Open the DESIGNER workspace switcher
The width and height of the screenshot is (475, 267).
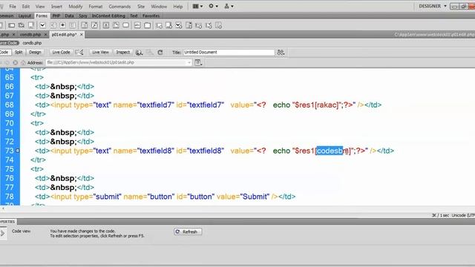pyautogui.click(x=433, y=6)
